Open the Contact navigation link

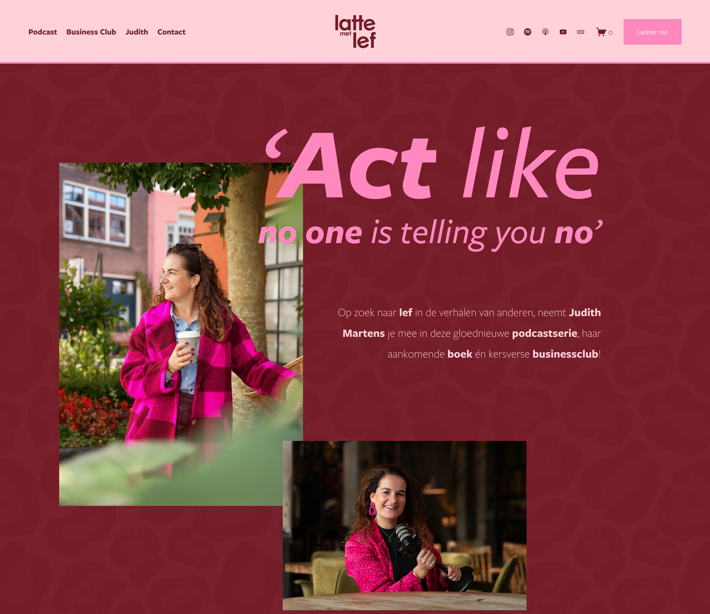tap(171, 32)
